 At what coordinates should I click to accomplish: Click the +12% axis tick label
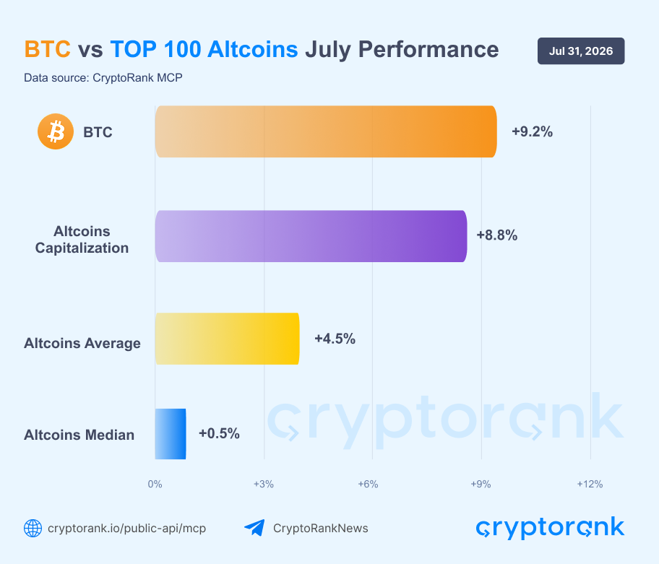tap(590, 485)
